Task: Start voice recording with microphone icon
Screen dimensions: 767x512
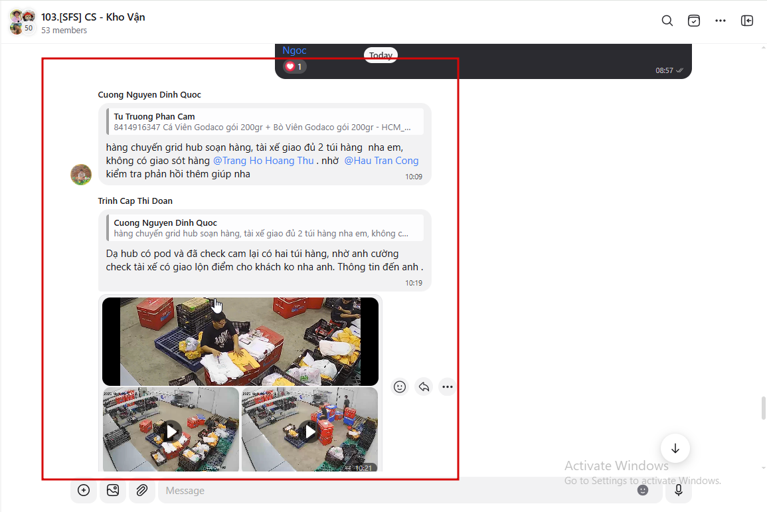Action: pos(679,491)
